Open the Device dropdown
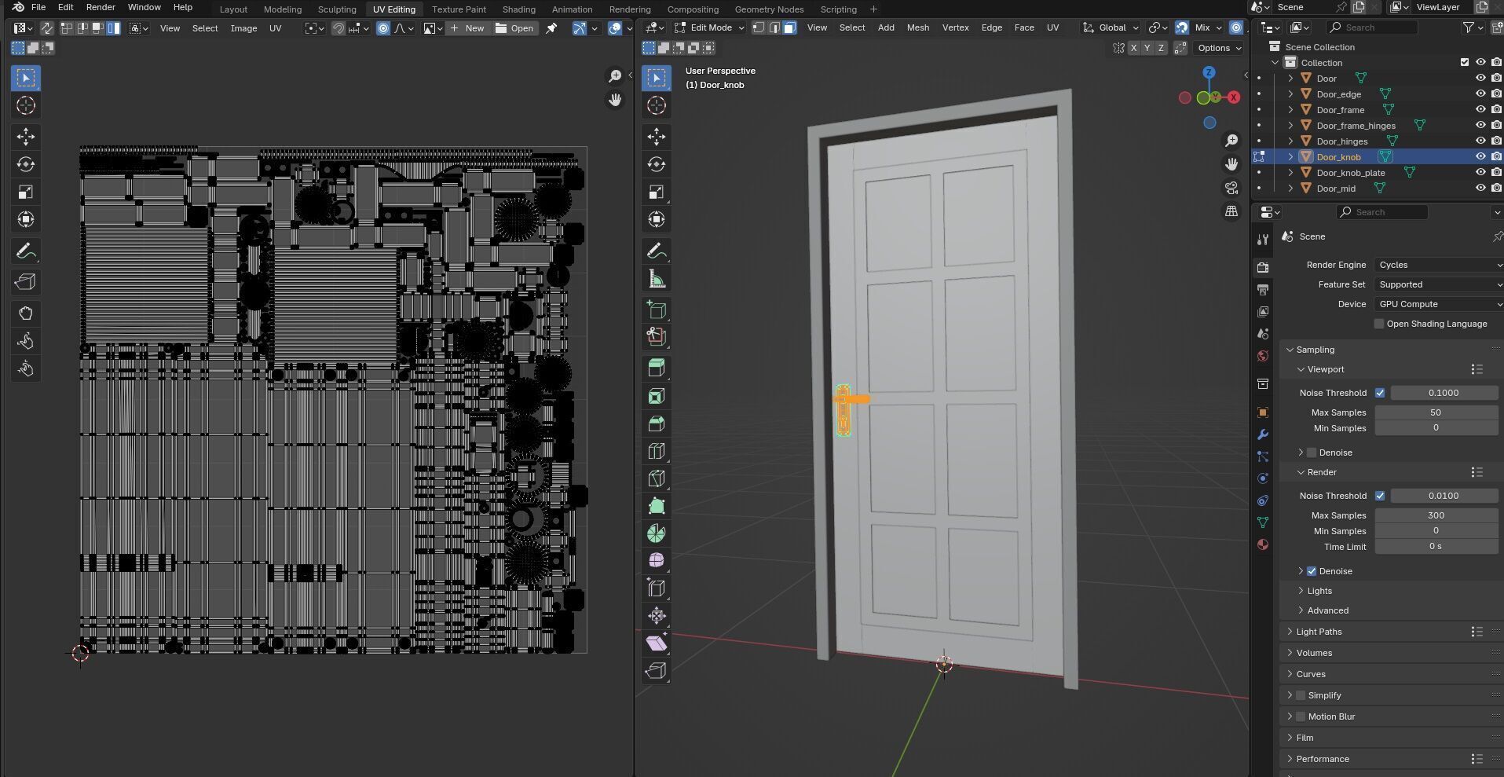 (x=1438, y=304)
